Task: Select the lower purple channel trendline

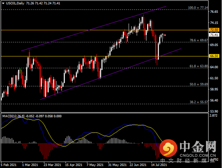Action: [x=111, y=74]
